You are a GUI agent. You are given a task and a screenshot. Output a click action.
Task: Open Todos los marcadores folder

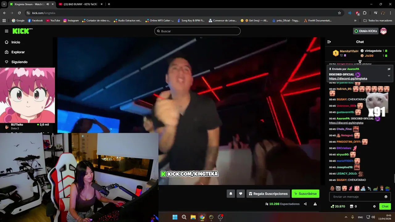click(x=378, y=20)
